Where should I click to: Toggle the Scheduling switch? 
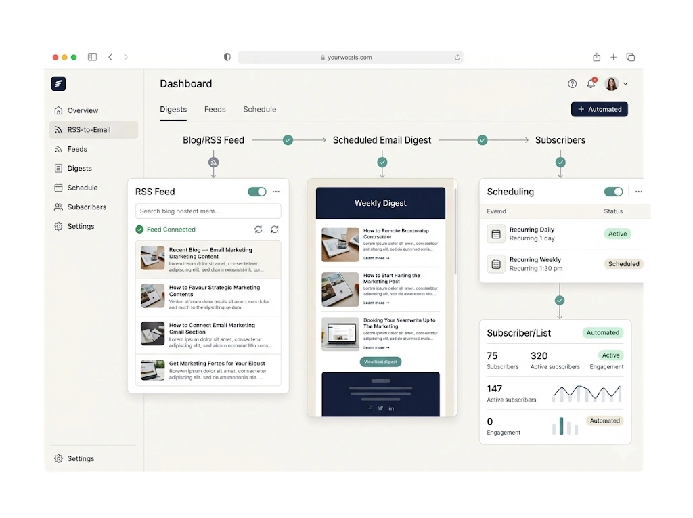coord(613,192)
